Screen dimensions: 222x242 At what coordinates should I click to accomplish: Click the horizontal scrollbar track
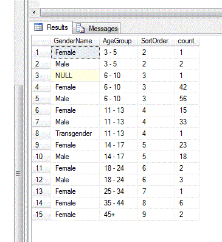click(131, 12)
